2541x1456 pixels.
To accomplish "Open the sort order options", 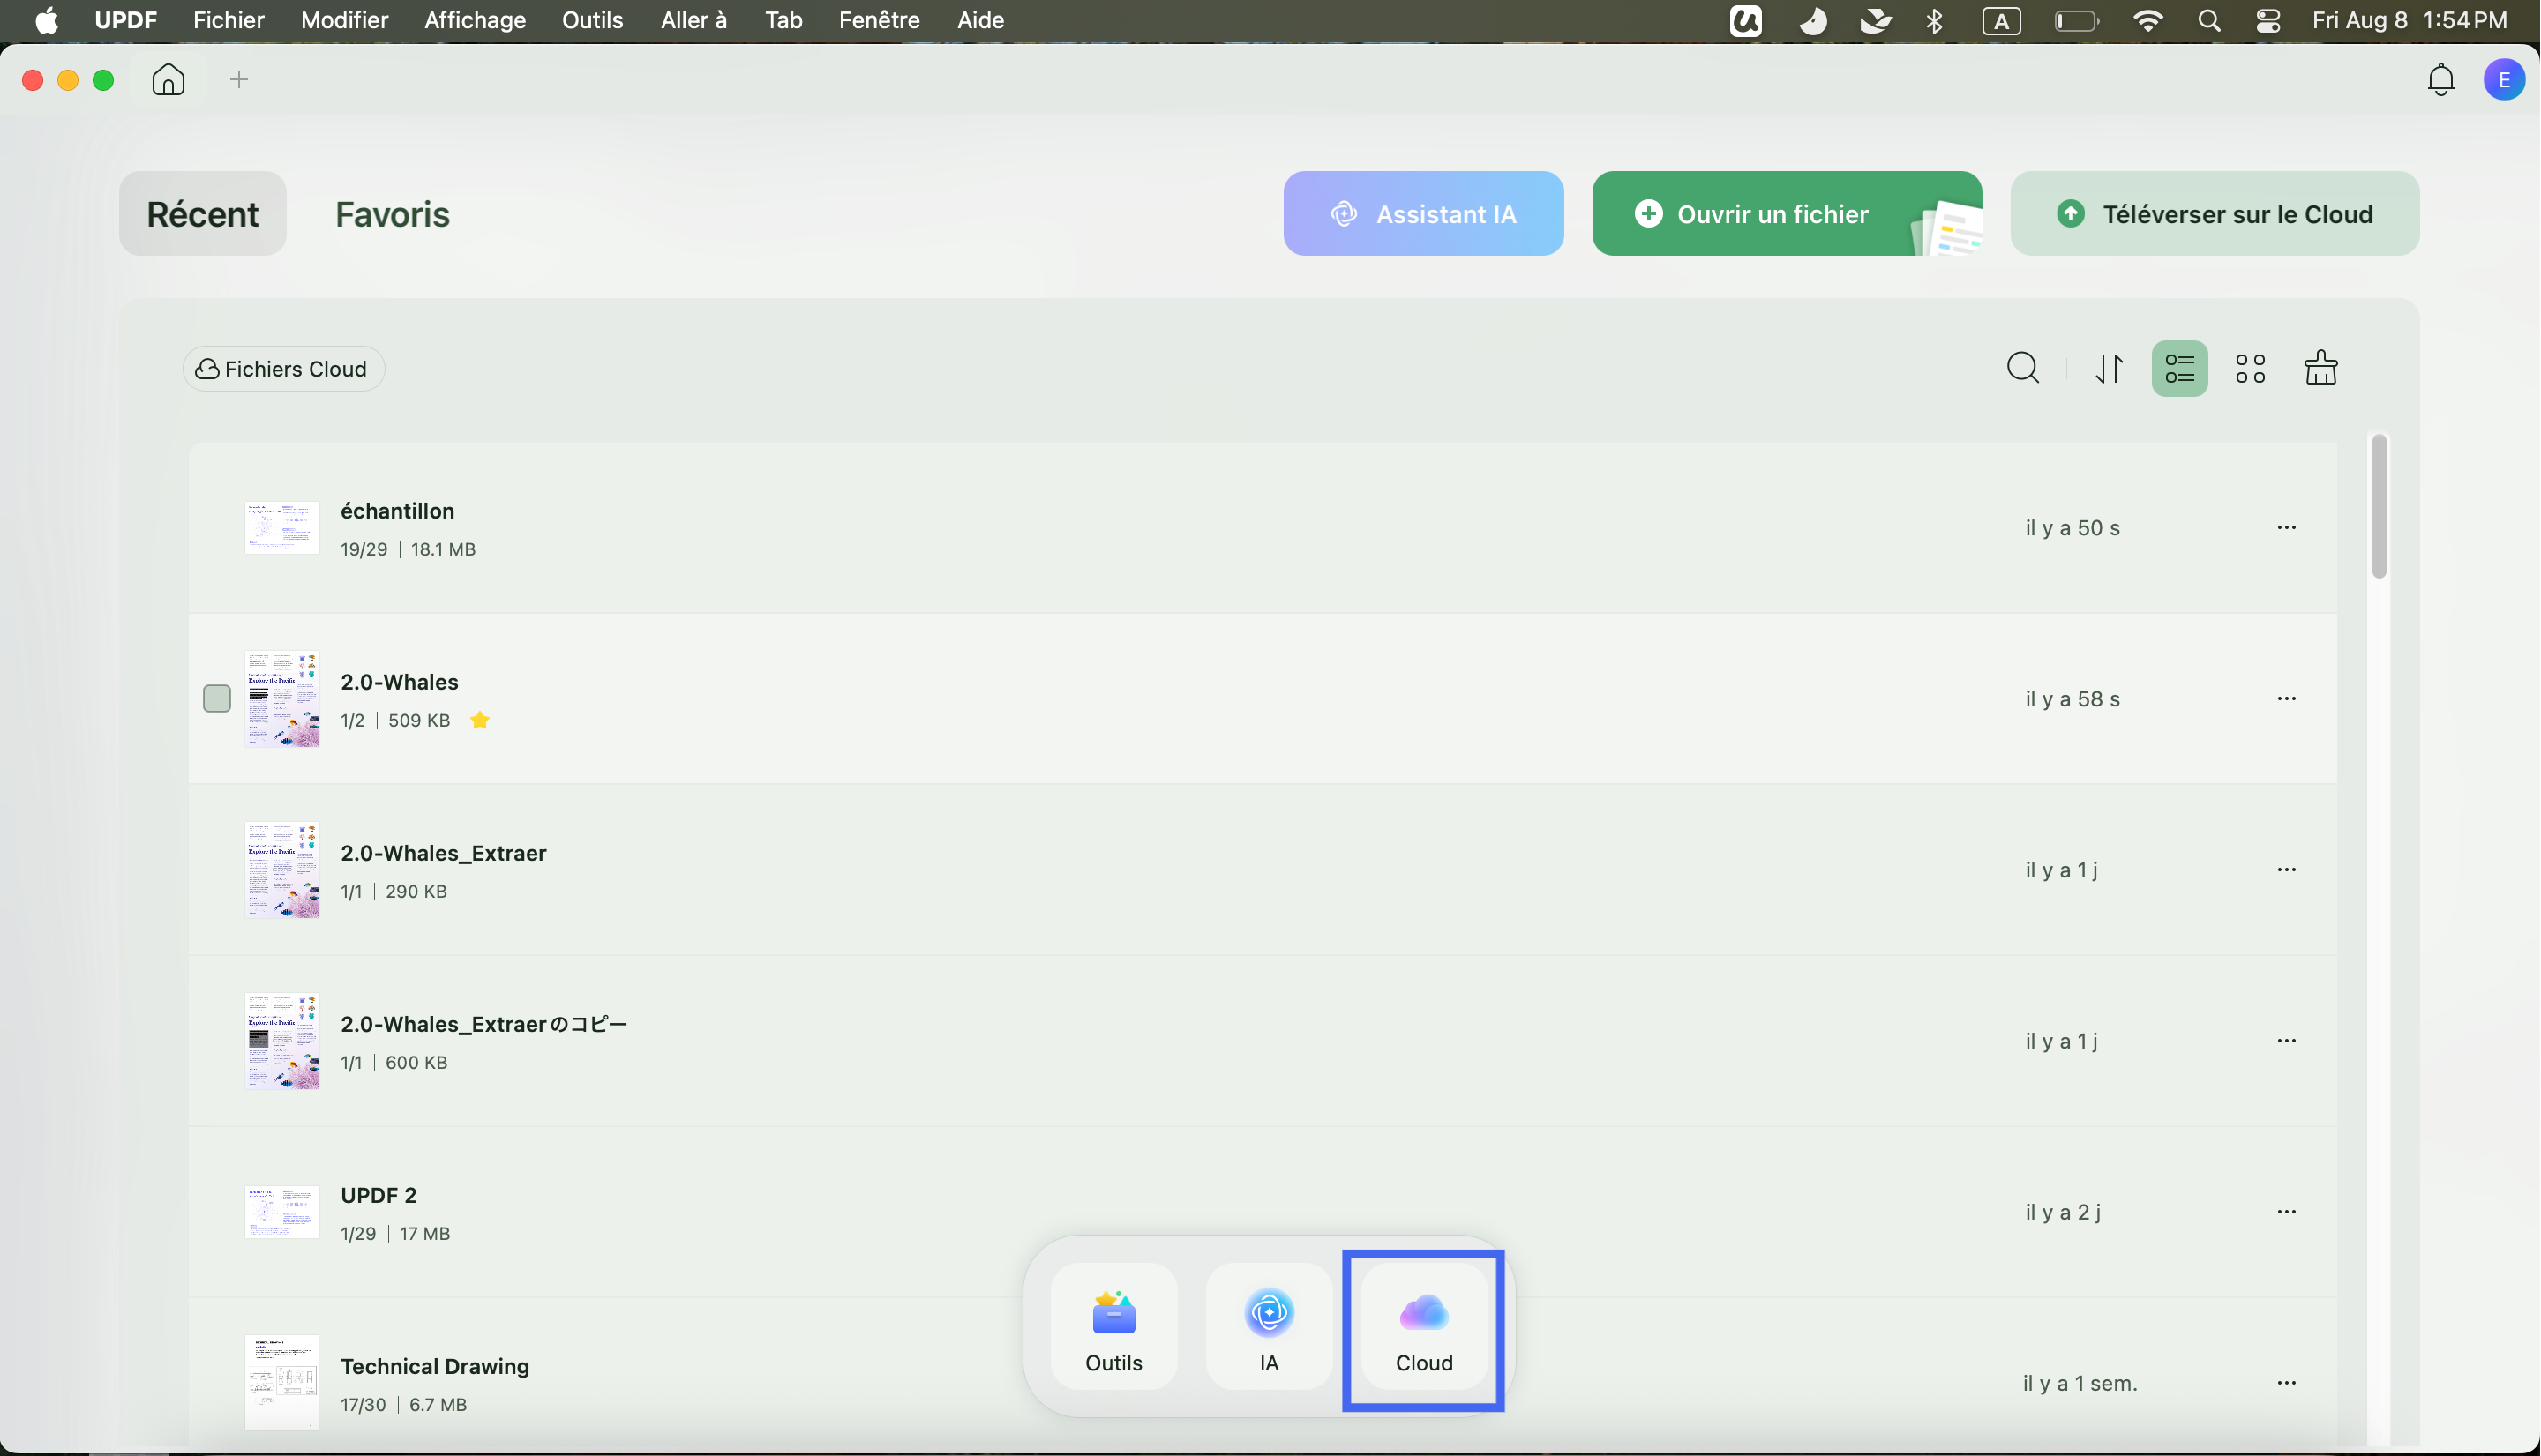I will (x=2110, y=368).
